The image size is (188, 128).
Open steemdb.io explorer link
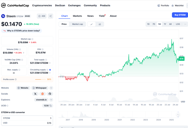(41, 100)
